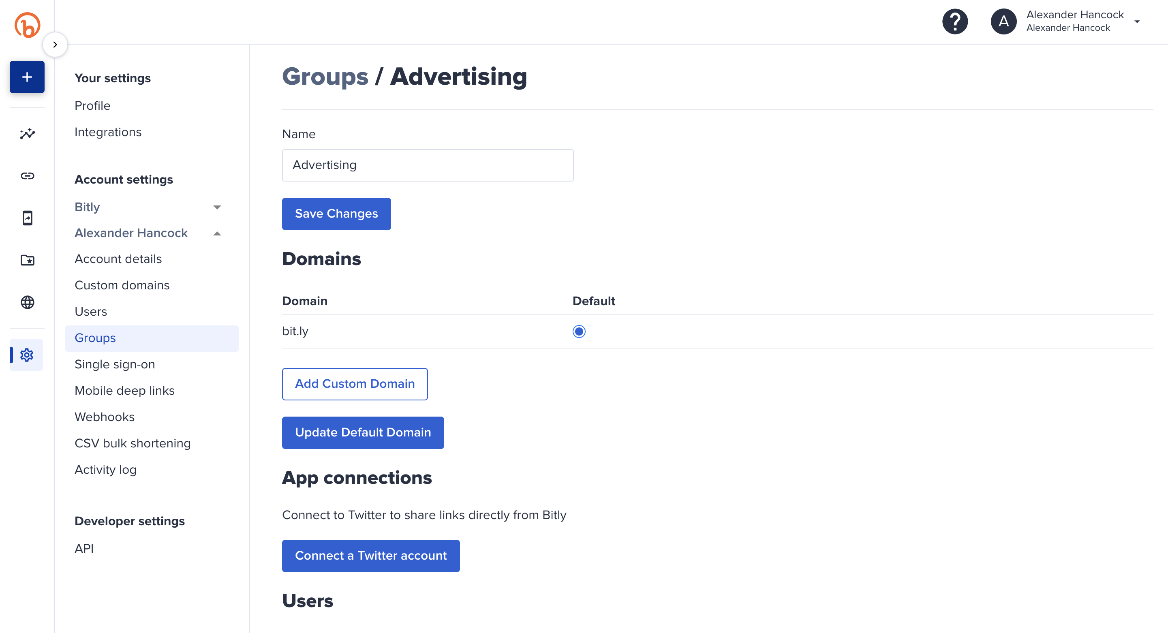The height and width of the screenshot is (633, 1168).
Task: Click the help question mark icon
Action: coord(955,21)
